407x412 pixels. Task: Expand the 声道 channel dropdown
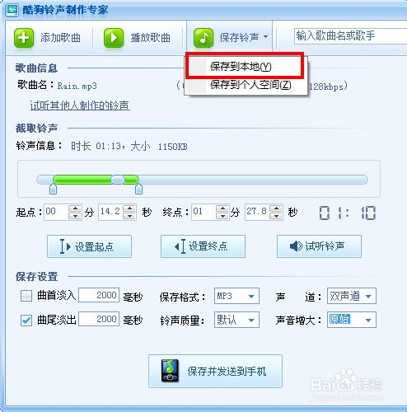point(351,296)
